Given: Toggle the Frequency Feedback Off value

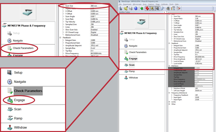Looking at the screenshot, I should pyautogui.click(x=204, y=95).
